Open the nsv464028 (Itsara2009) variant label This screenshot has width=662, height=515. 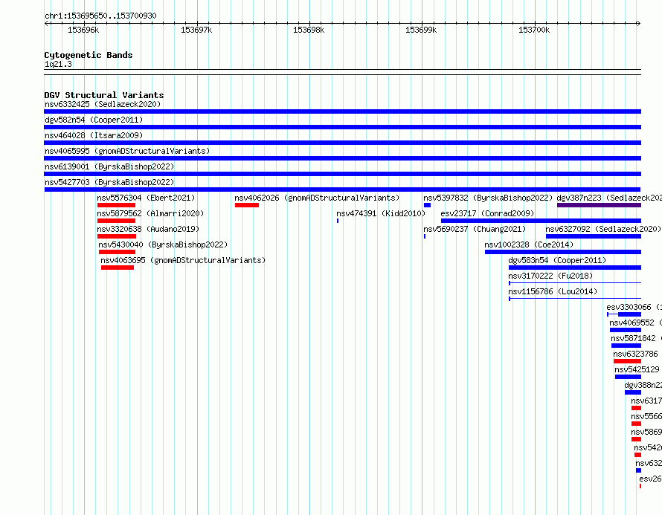(94, 135)
